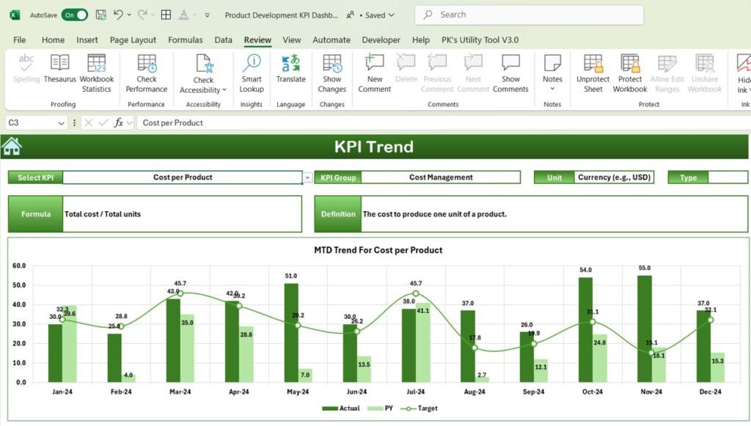
Task: Toggle the Show Comments pane
Action: coord(510,73)
